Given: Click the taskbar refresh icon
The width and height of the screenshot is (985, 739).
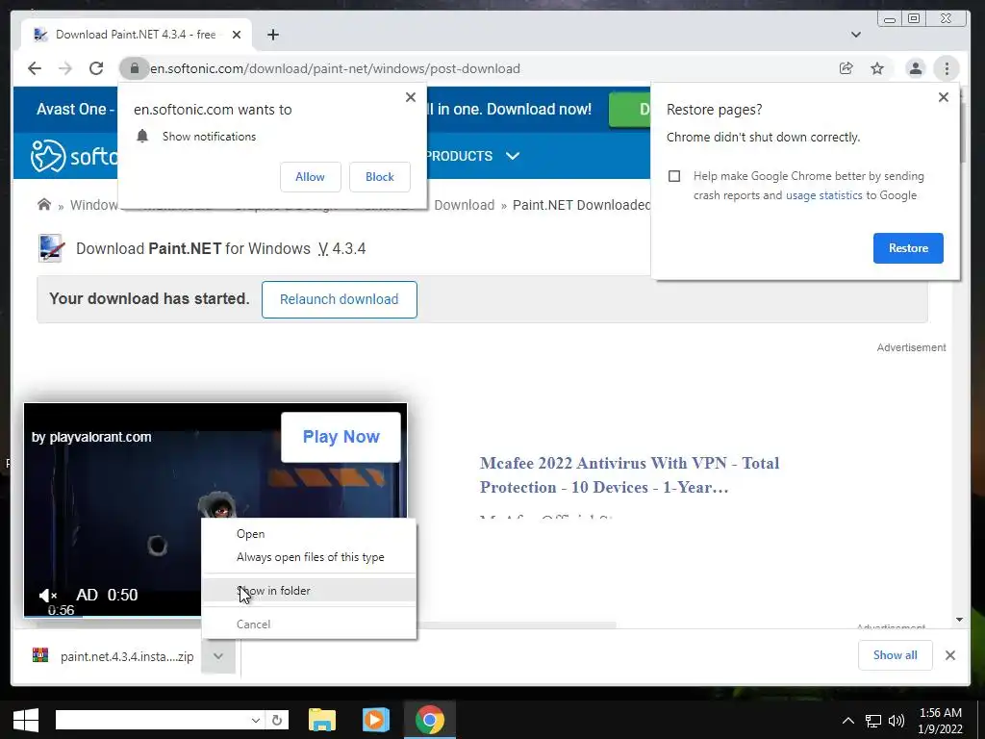Looking at the screenshot, I should tap(277, 720).
